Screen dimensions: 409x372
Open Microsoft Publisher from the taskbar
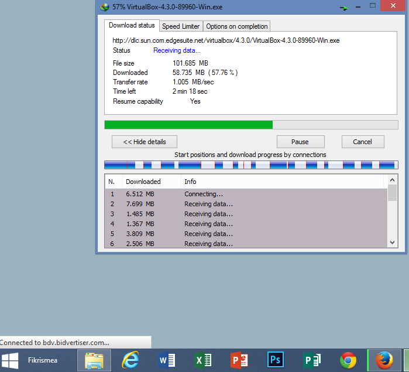click(x=312, y=360)
